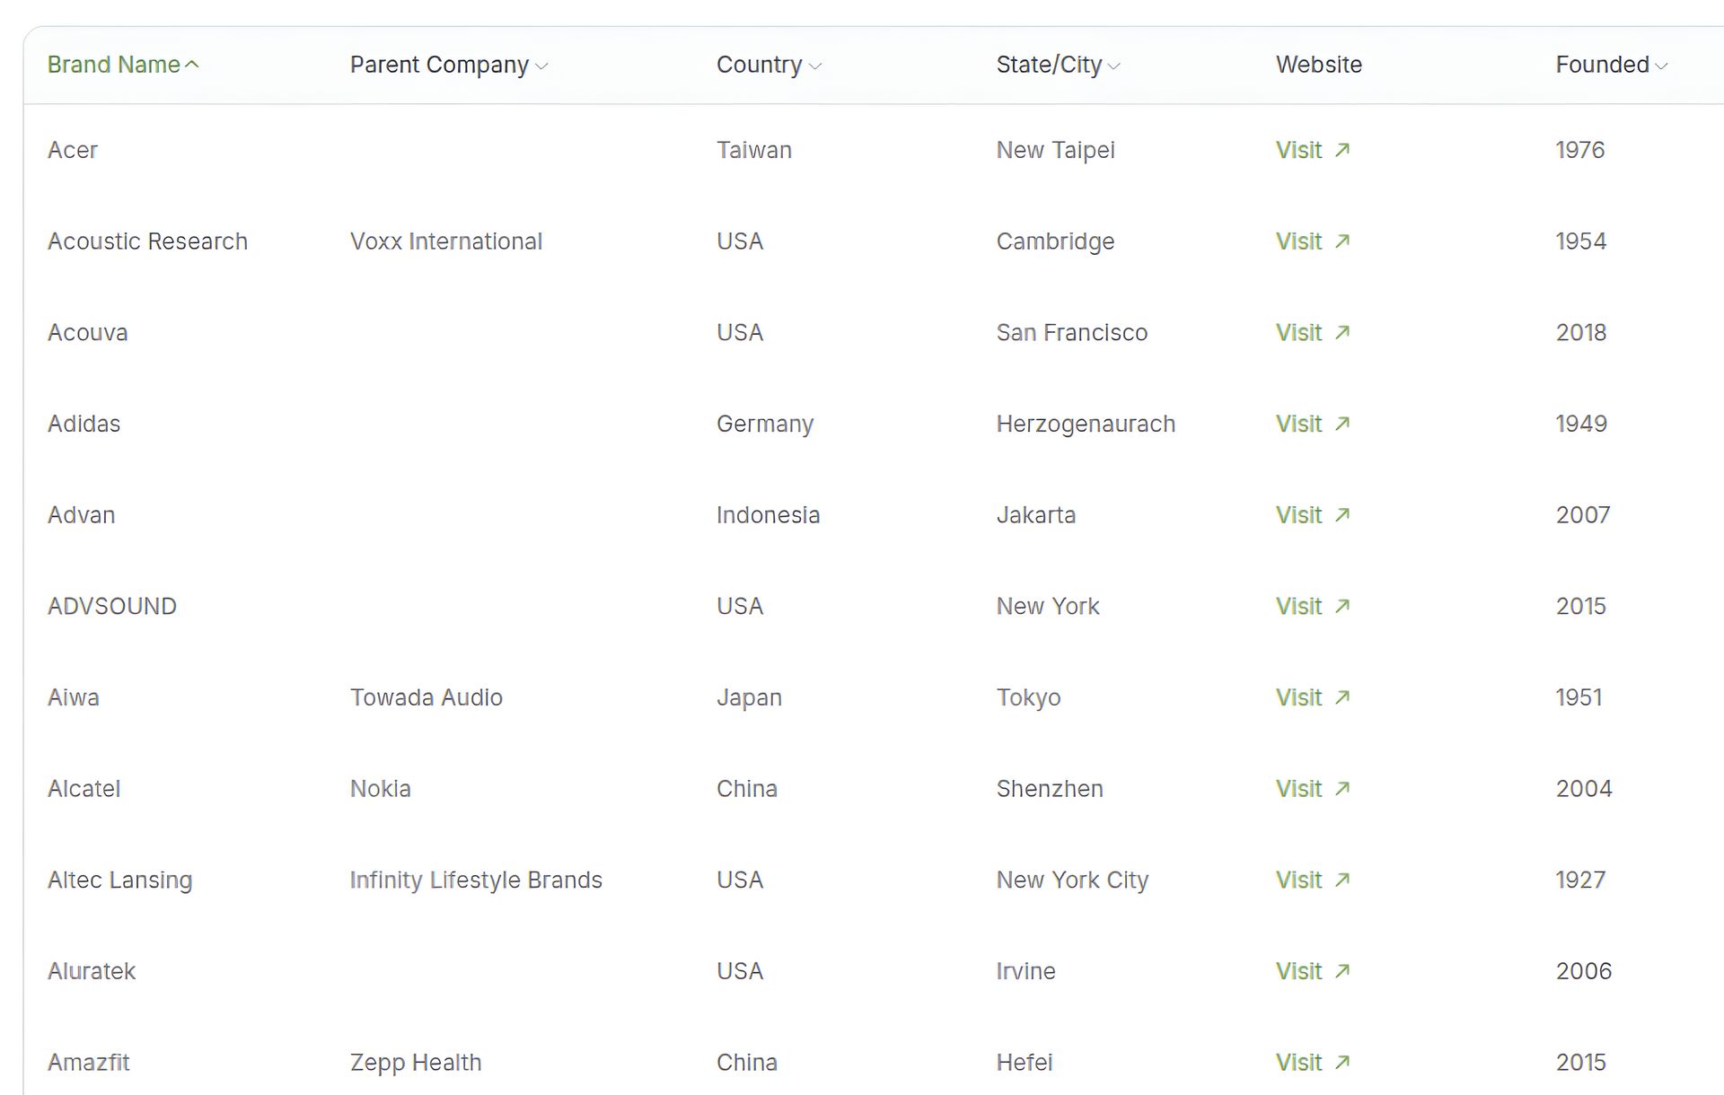Click the Brand Name column header text
The height and width of the screenshot is (1095, 1724).
click(114, 65)
